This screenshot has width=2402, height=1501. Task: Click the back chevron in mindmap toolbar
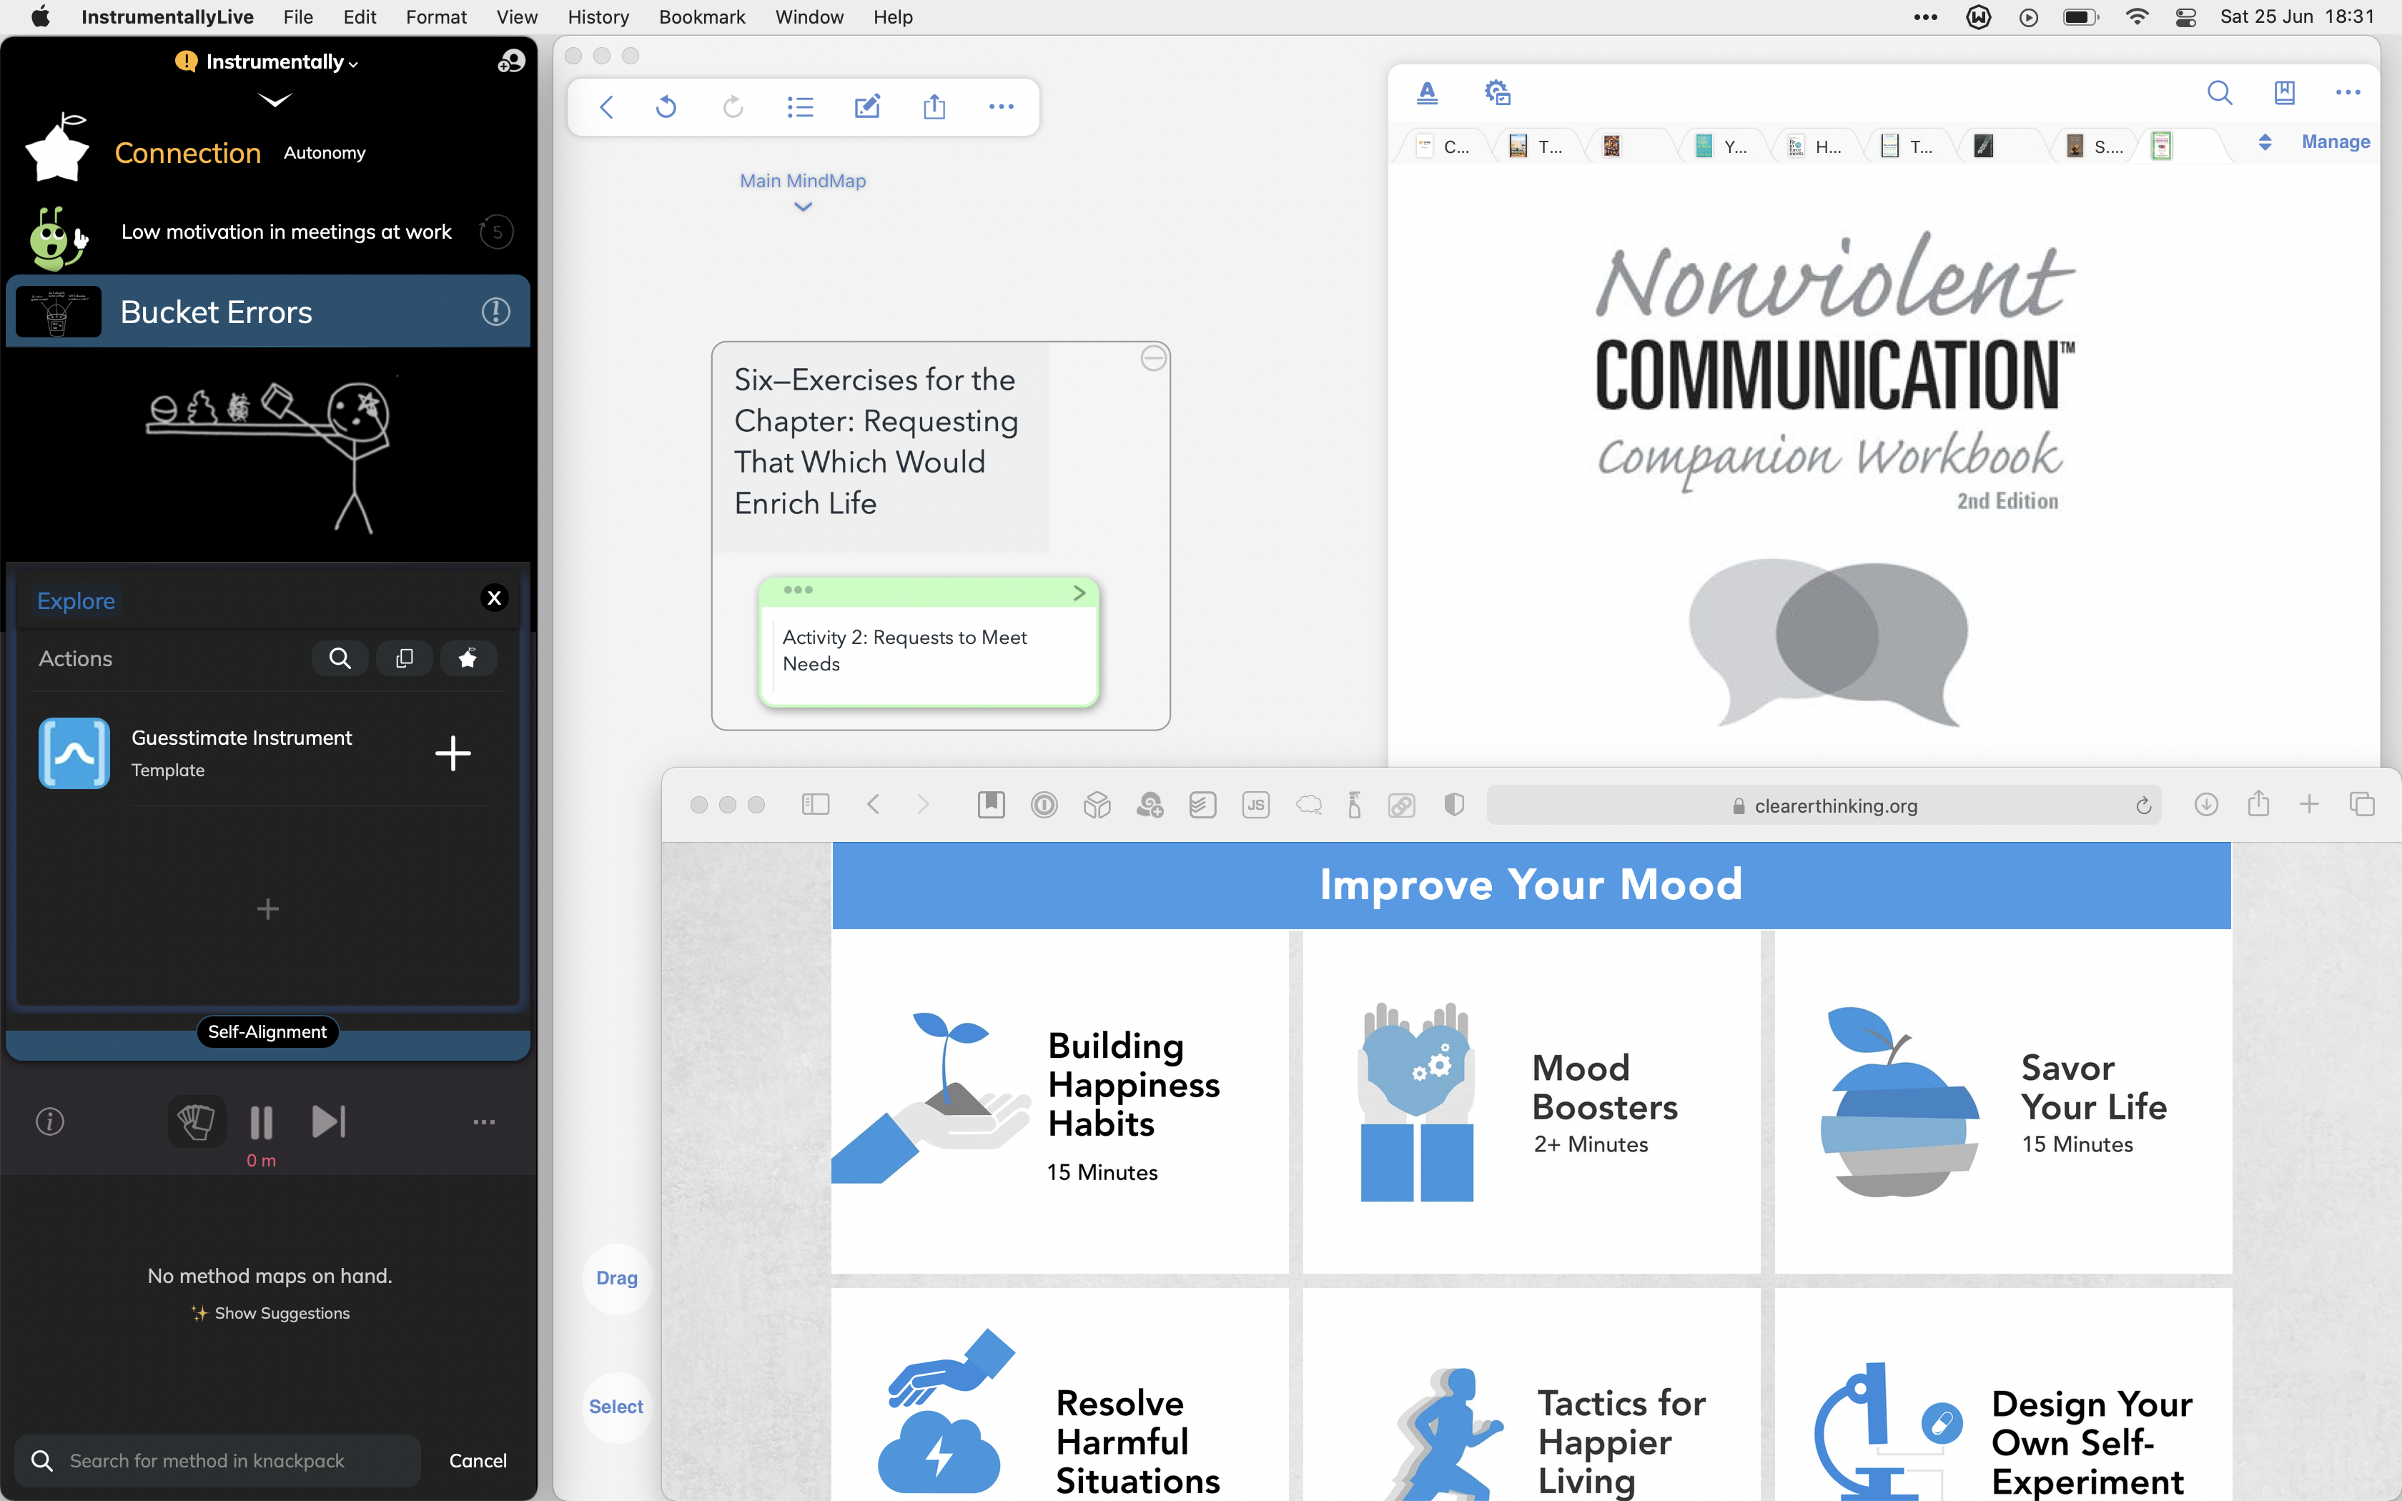pos(606,106)
